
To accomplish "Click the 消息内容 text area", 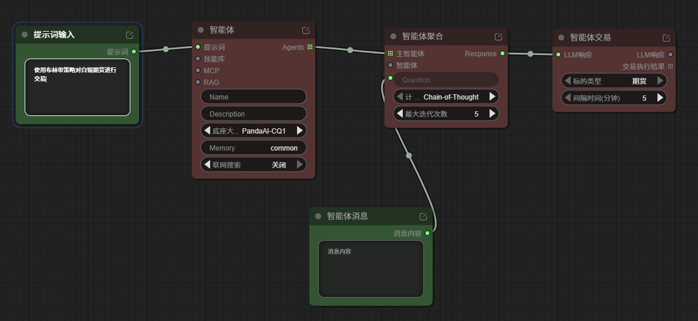I will tap(370, 269).
